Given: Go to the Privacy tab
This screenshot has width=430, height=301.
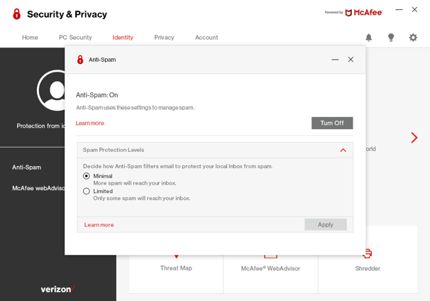Looking at the screenshot, I should (164, 38).
